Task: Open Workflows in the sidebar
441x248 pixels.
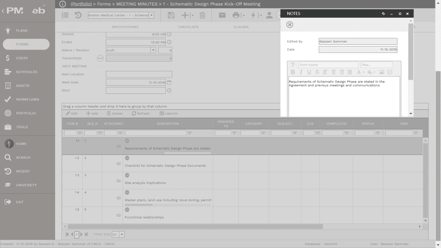Action: 27,99
